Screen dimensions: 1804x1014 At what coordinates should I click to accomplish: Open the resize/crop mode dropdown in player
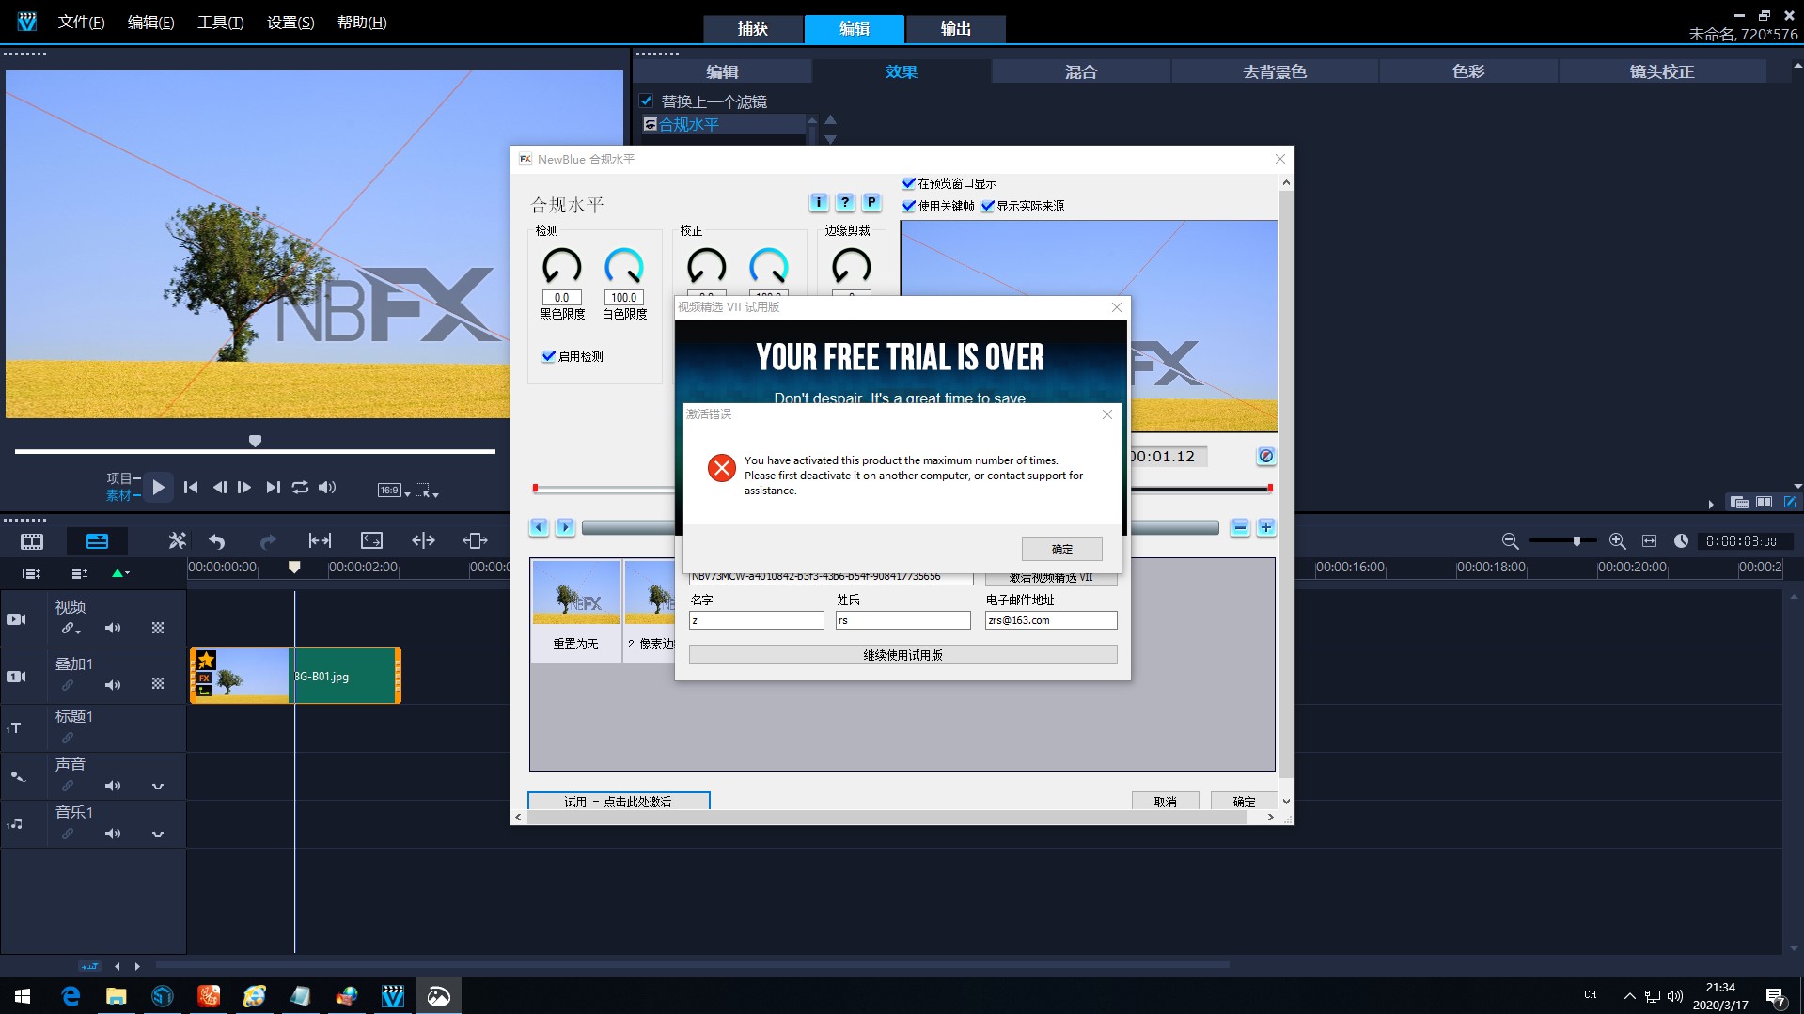pos(427,490)
